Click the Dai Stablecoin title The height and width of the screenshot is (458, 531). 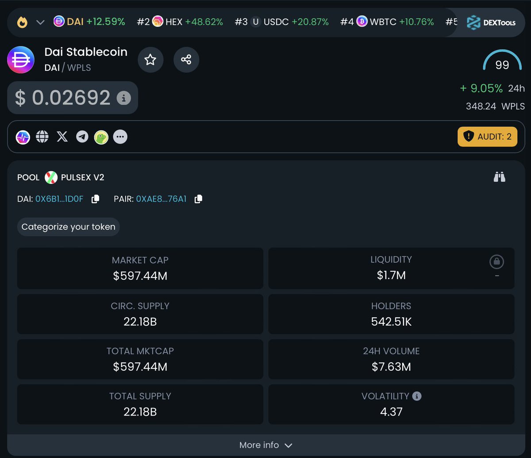[86, 52]
